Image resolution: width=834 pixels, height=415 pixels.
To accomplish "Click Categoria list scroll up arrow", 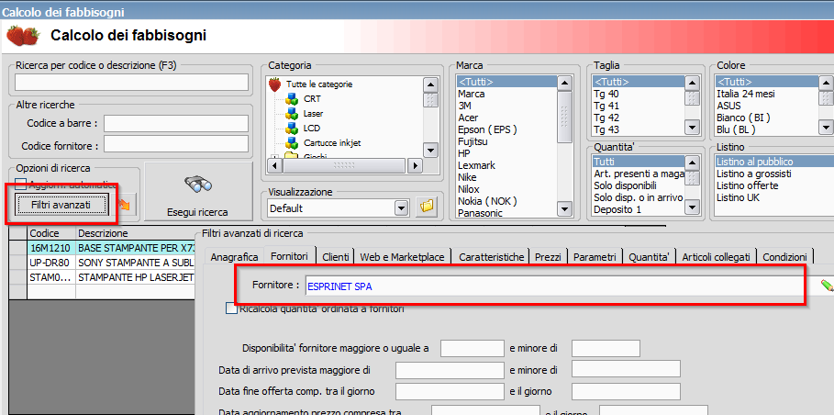I will point(430,84).
